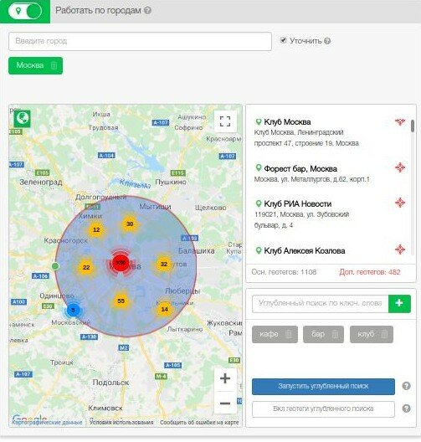
Task: Click Запустить углубленный поиск button
Action: [323, 387]
